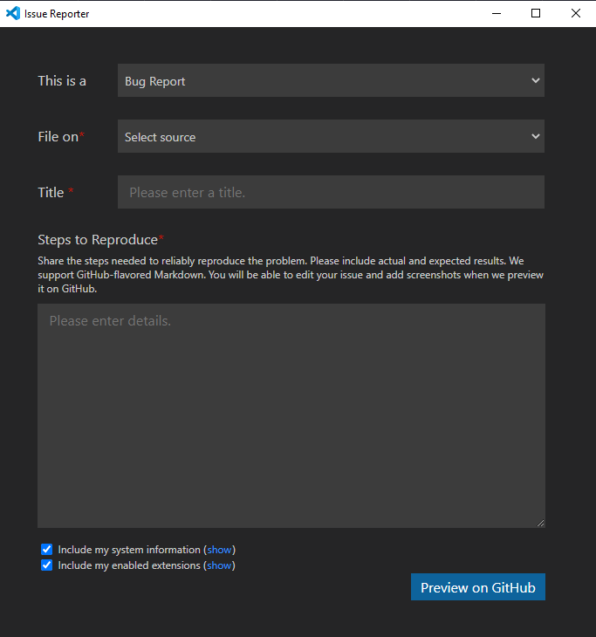Show the enabled extensions list link
Screen dimensions: 596x637
tap(220, 565)
